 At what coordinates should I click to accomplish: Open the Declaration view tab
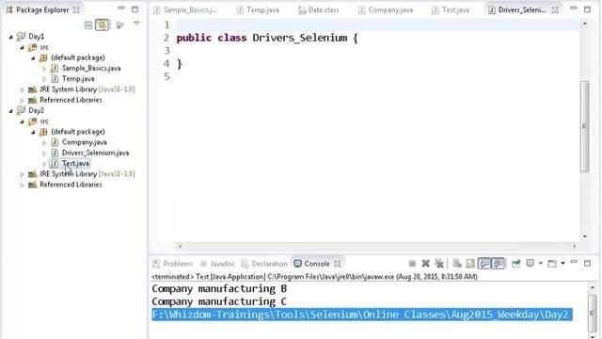point(264,264)
